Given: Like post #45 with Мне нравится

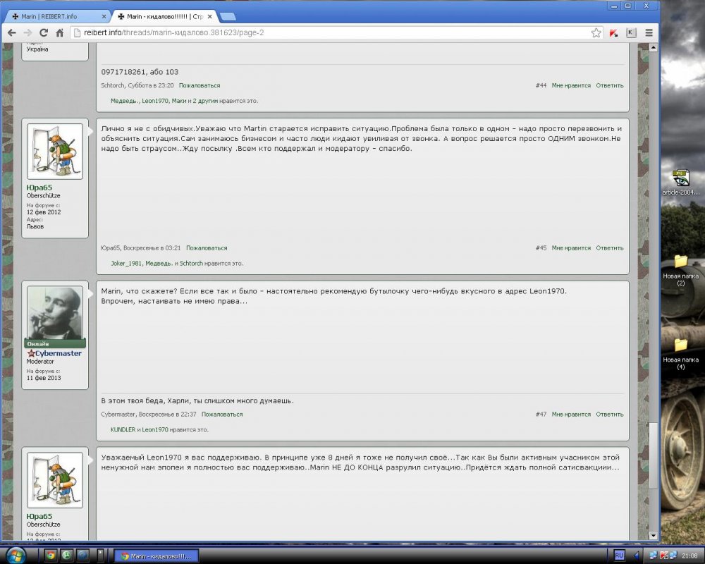Looking at the screenshot, I should (x=571, y=248).
